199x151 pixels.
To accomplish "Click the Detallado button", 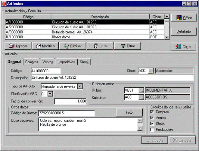I will 184,31.
